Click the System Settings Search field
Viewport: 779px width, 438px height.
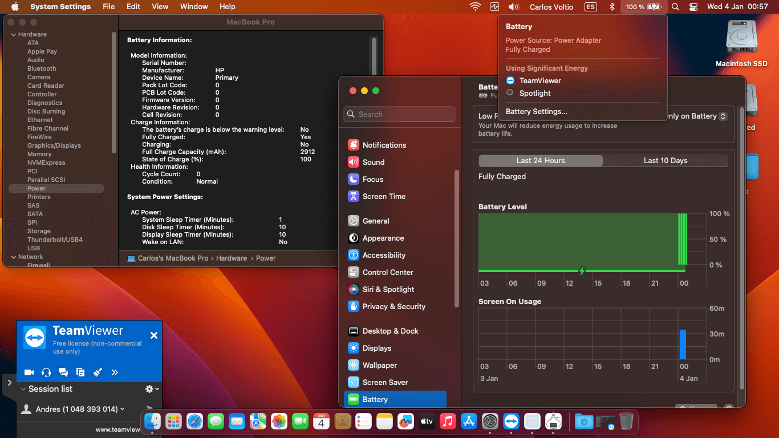(x=399, y=115)
